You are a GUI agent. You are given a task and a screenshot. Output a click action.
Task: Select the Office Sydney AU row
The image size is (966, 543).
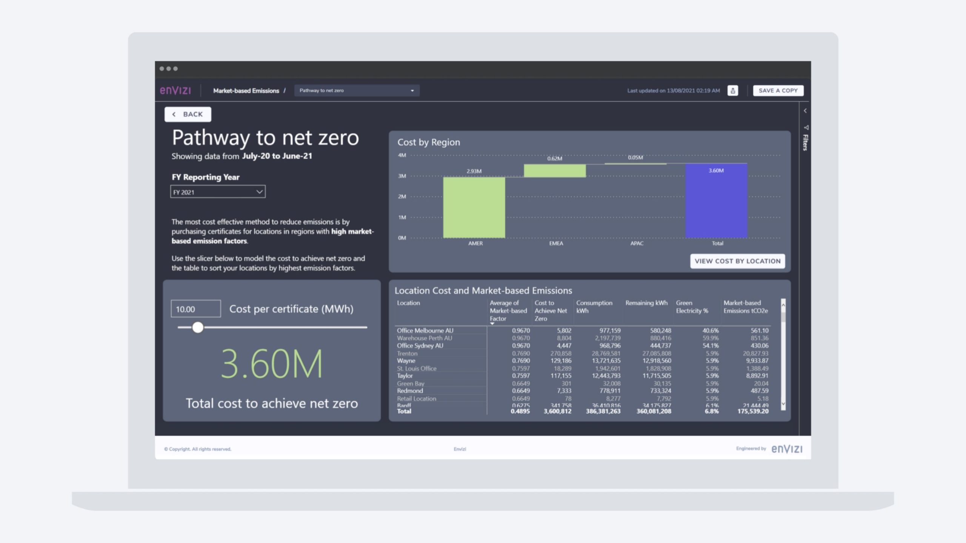point(583,345)
